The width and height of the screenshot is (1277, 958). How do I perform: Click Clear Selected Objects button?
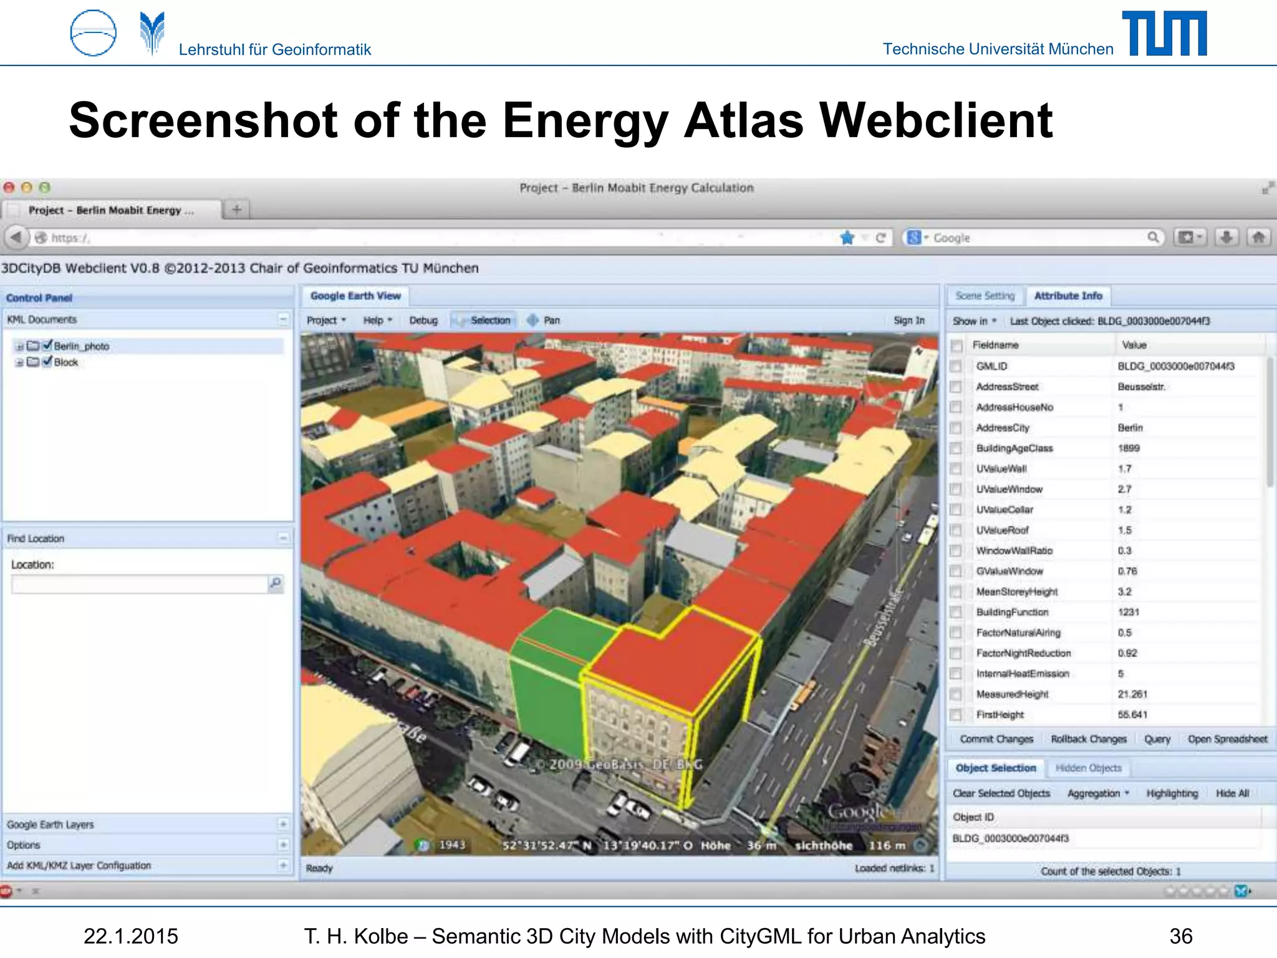[1001, 793]
